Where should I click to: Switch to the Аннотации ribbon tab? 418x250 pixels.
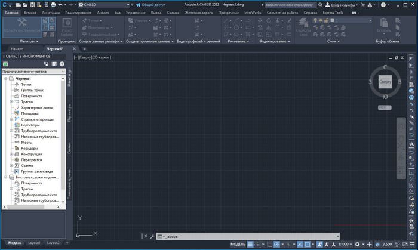pos(51,12)
